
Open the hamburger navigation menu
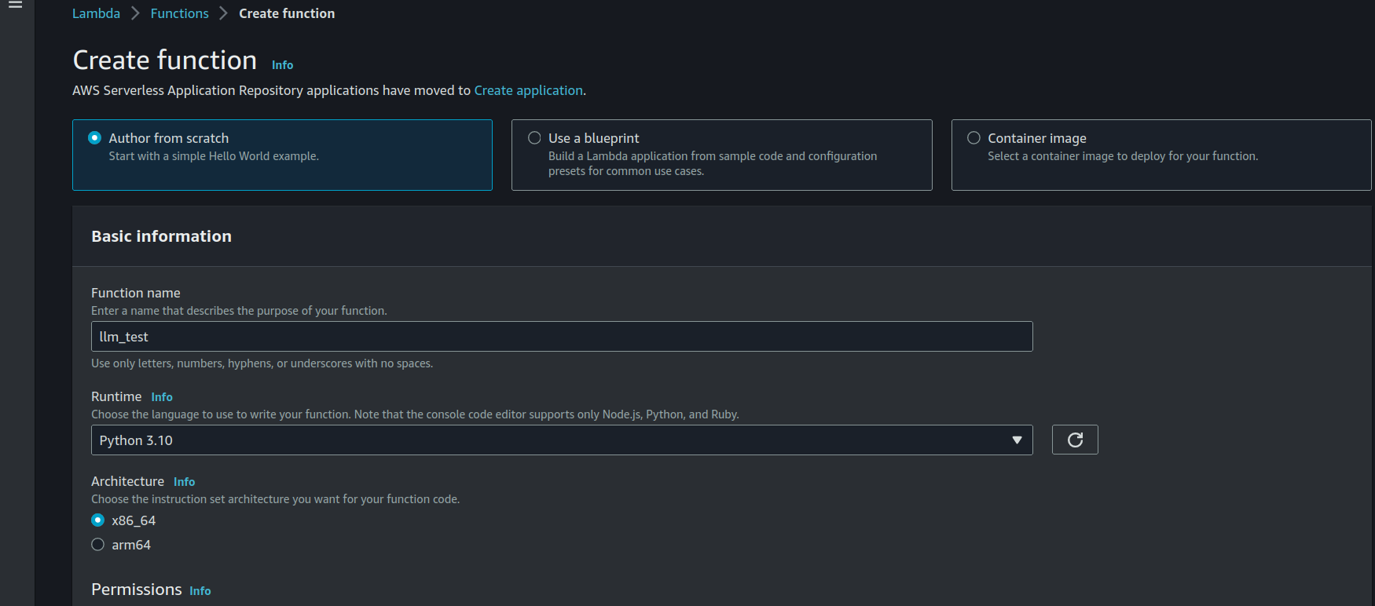coord(15,5)
